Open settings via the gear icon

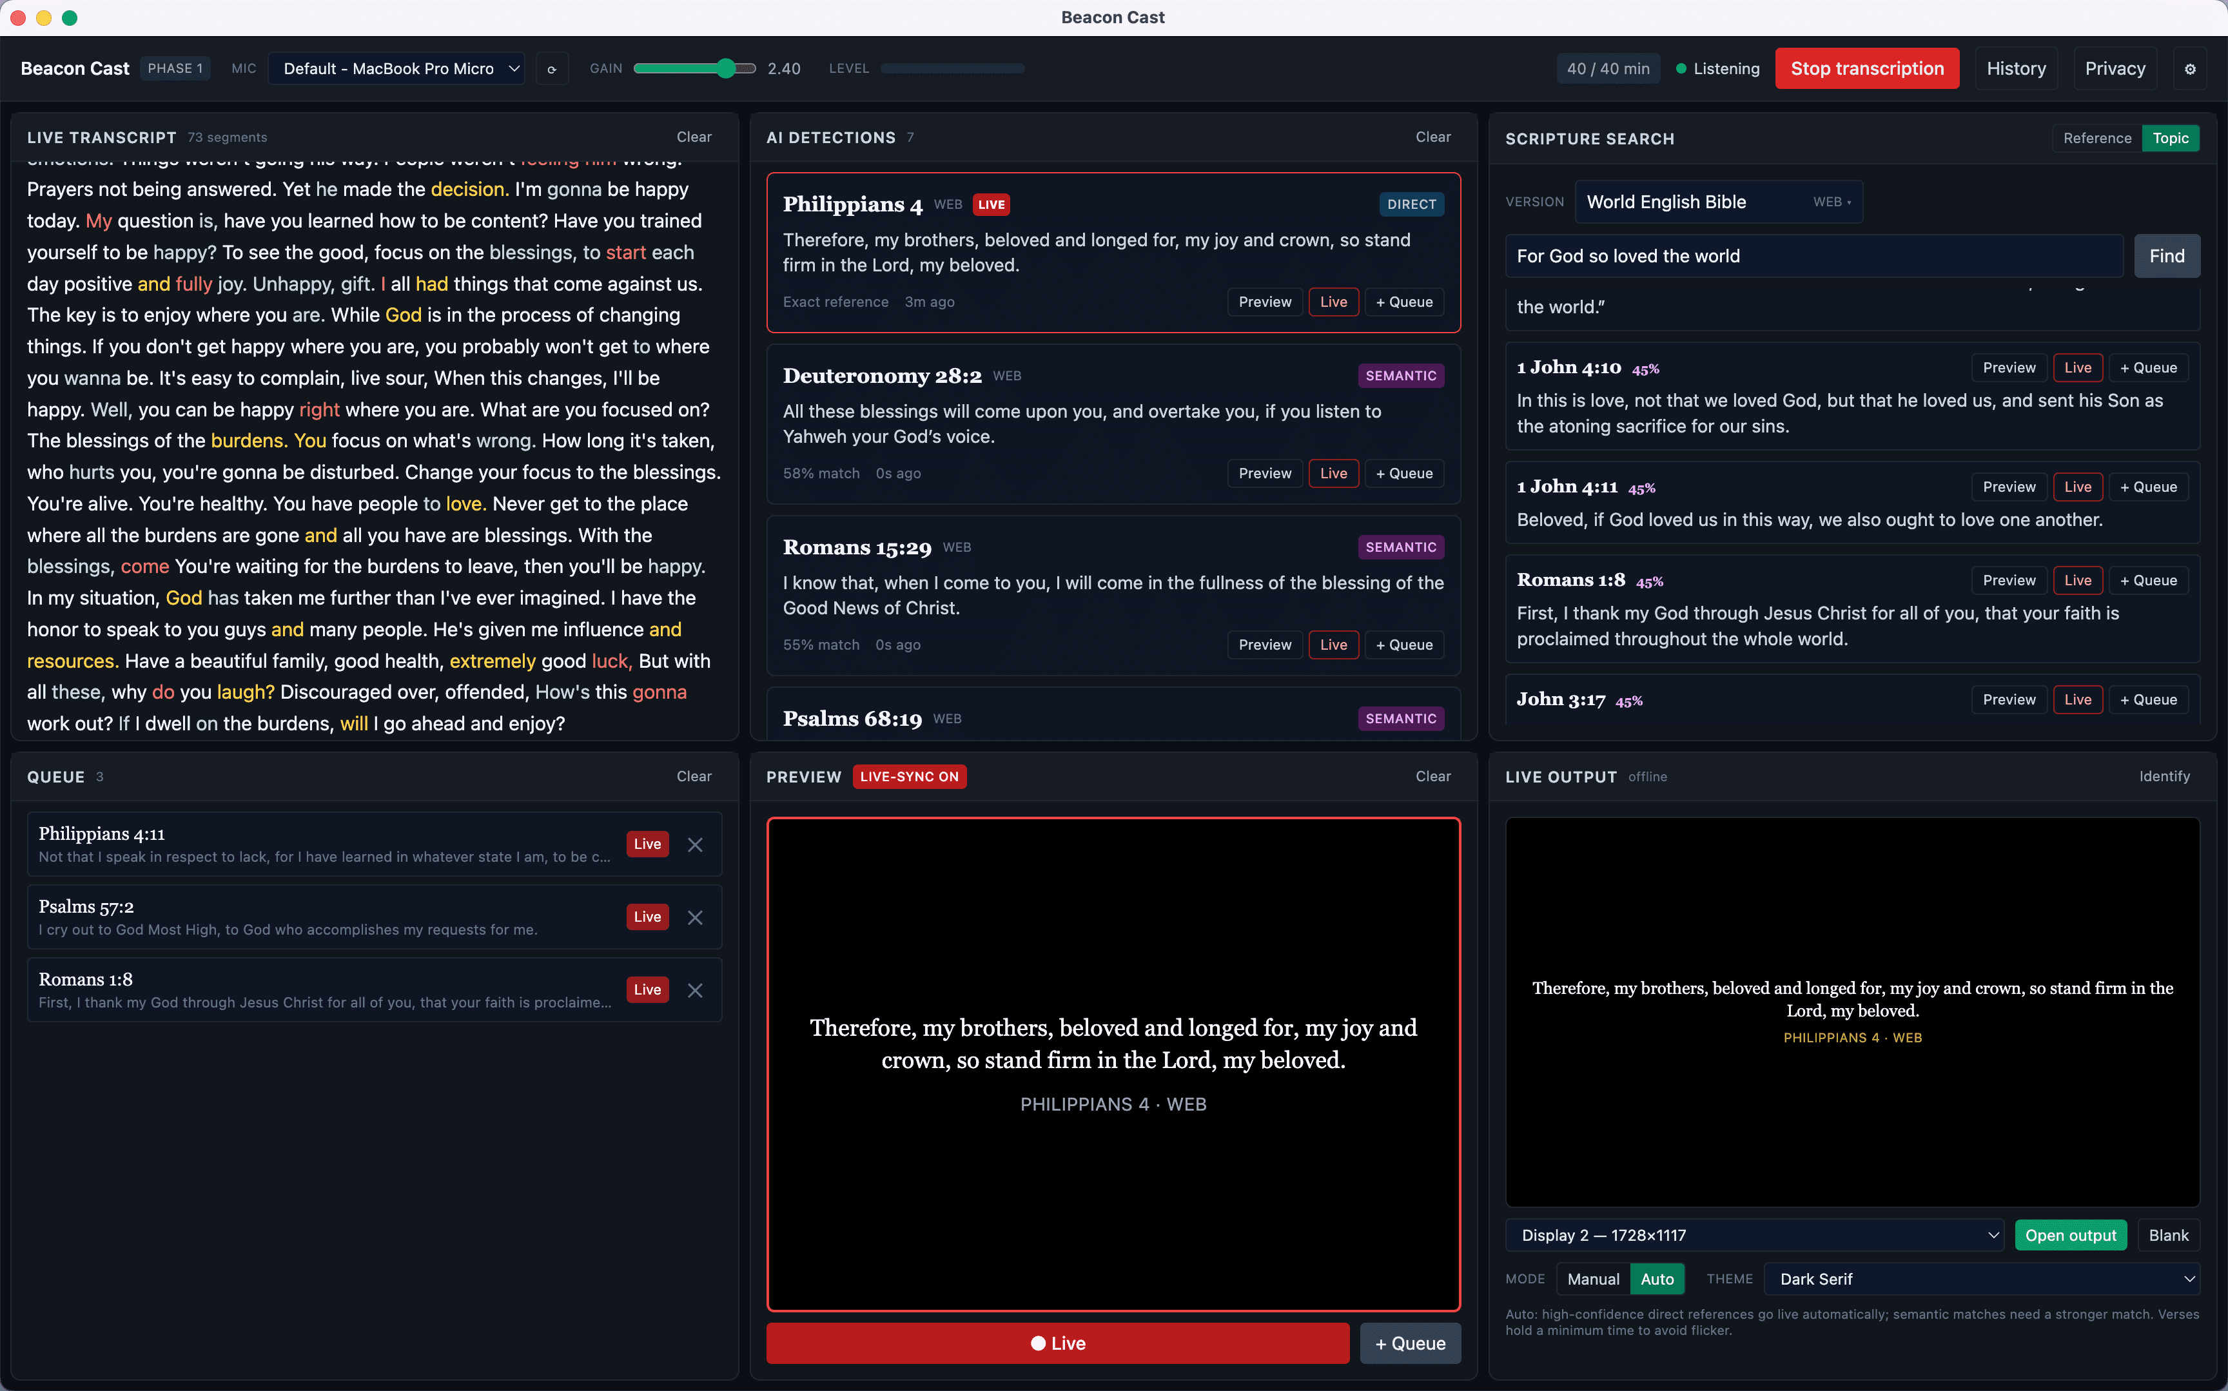(2189, 69)
